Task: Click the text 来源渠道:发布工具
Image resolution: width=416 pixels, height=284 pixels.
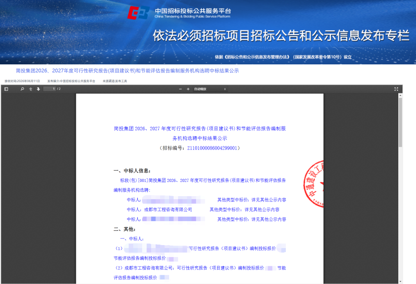Action: [115, 81]
